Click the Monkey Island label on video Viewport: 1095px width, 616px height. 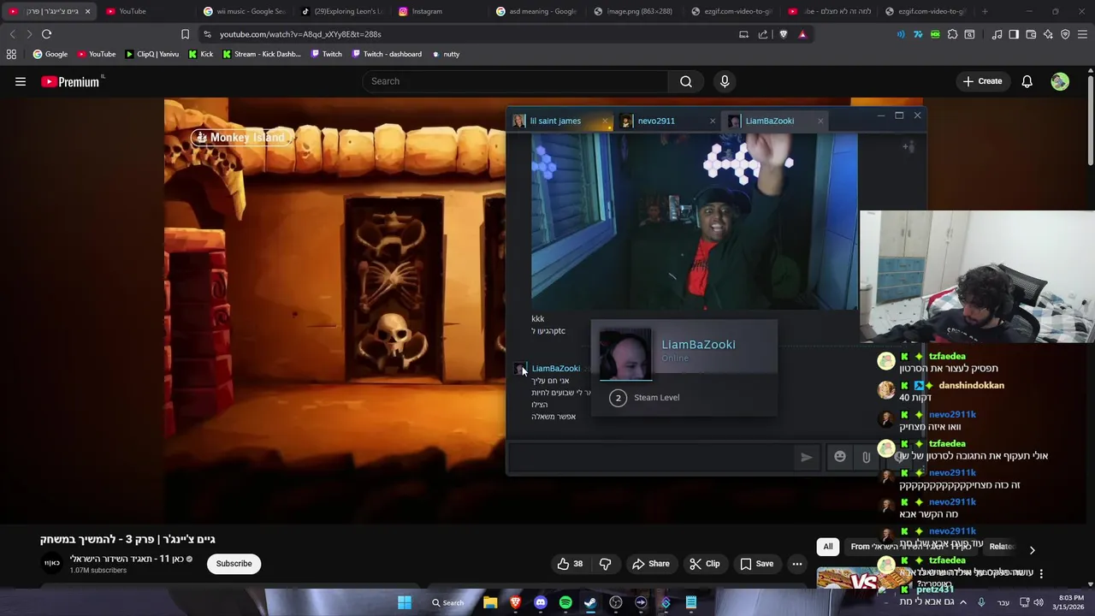click(243, 138)
